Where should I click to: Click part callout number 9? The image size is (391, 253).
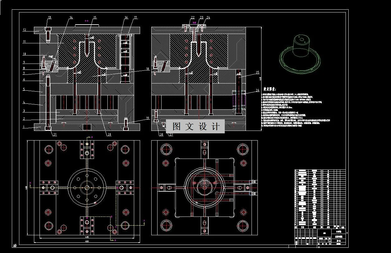[23, 62]
